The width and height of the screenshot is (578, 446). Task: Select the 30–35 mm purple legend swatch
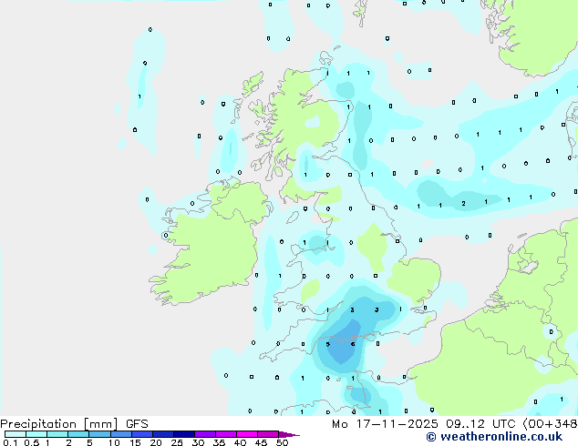(x=205, y=434)
